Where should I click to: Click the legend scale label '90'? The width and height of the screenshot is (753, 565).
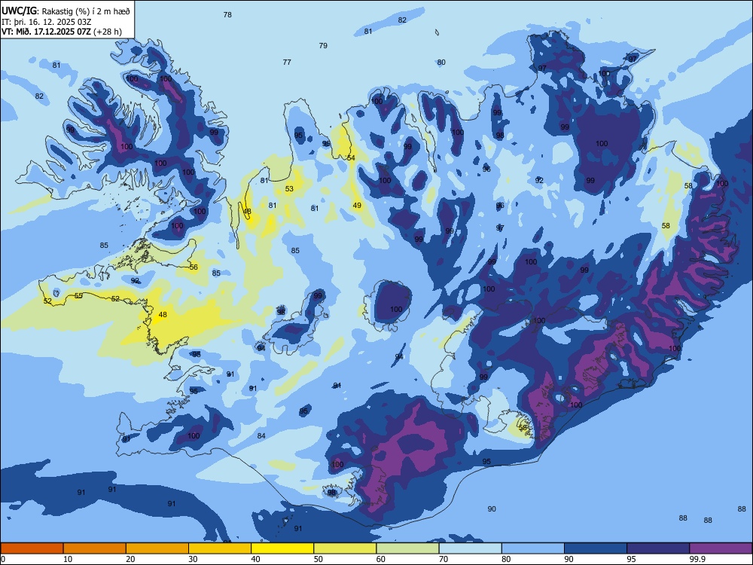point(569,559)
